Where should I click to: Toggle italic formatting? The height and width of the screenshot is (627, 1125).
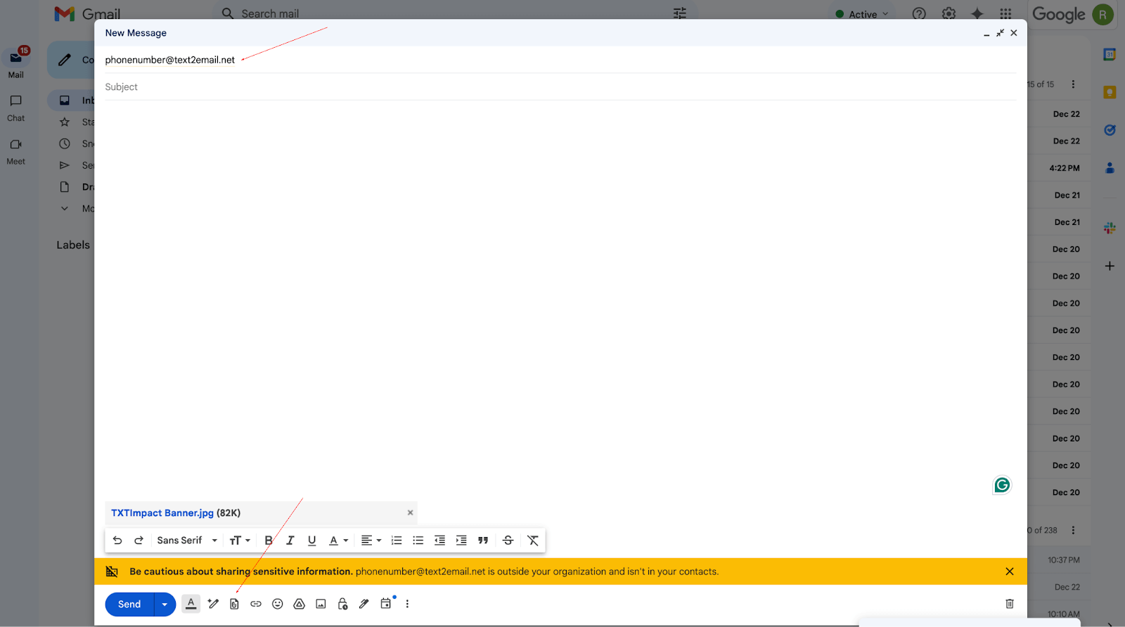click(x=290, y=541)
